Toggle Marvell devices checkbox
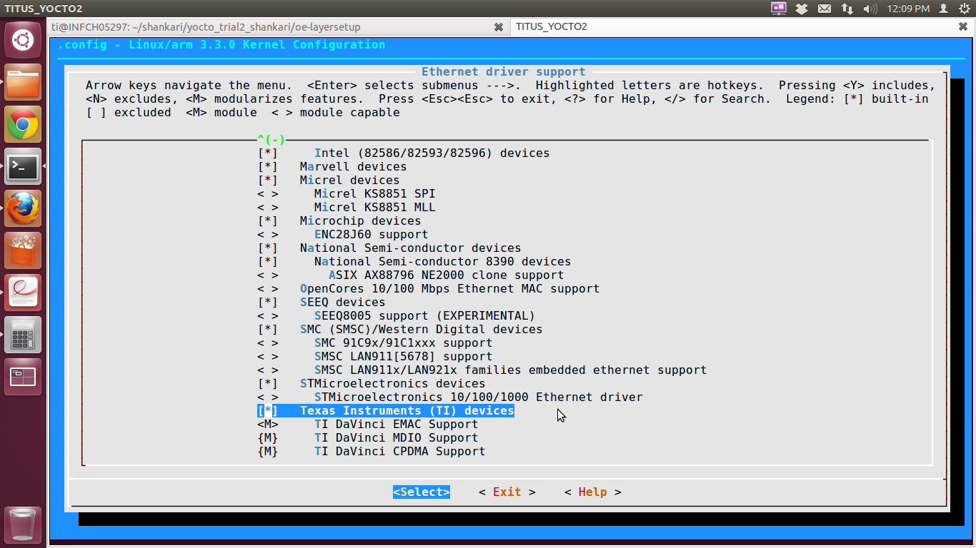The height and width of the screenshot is (548, 976). click(268, 166)
